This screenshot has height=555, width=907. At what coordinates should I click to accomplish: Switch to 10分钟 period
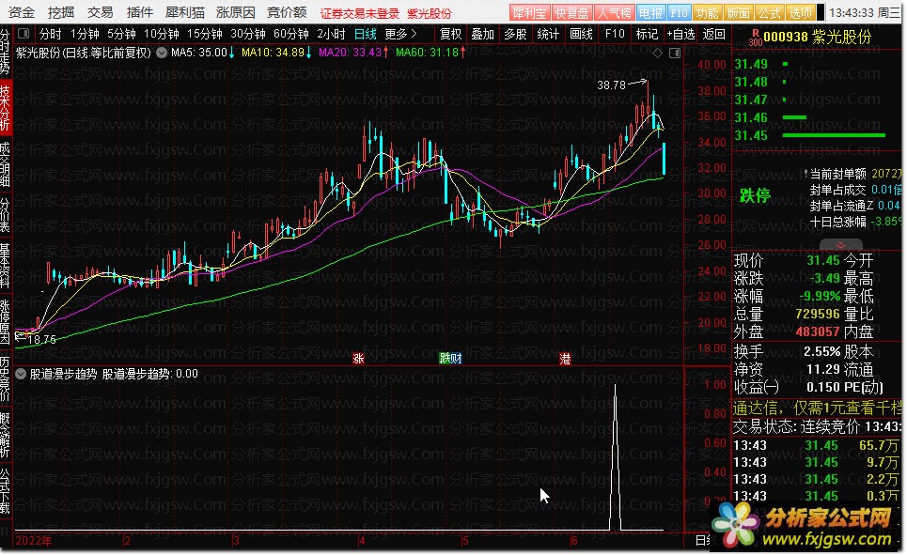[162, 34]
